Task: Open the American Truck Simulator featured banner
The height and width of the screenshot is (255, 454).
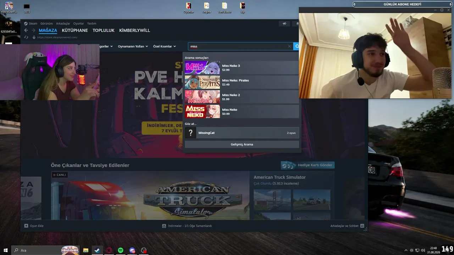Action: (x=150, y=195)
